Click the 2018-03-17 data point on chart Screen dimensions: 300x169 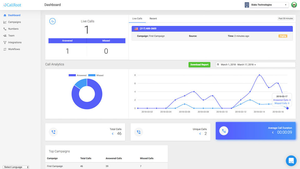click(287, 108)
